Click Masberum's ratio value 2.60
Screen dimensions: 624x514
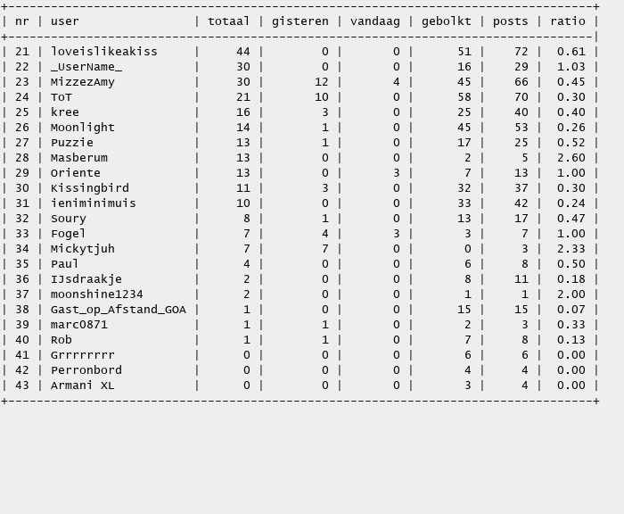(x=571, y=158)
